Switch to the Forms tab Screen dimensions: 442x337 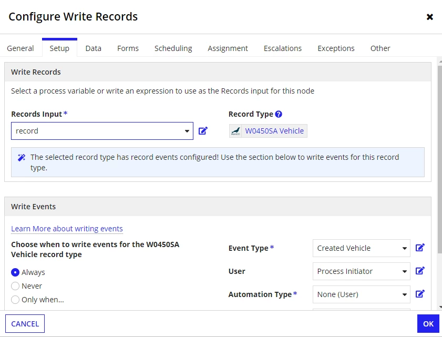tap(128, 48)
